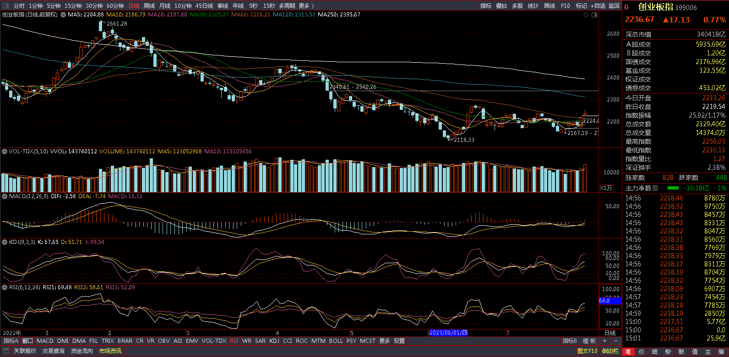Select the 30分钟 period
Viewport: 729px width, 357px height.
point(94,6)
